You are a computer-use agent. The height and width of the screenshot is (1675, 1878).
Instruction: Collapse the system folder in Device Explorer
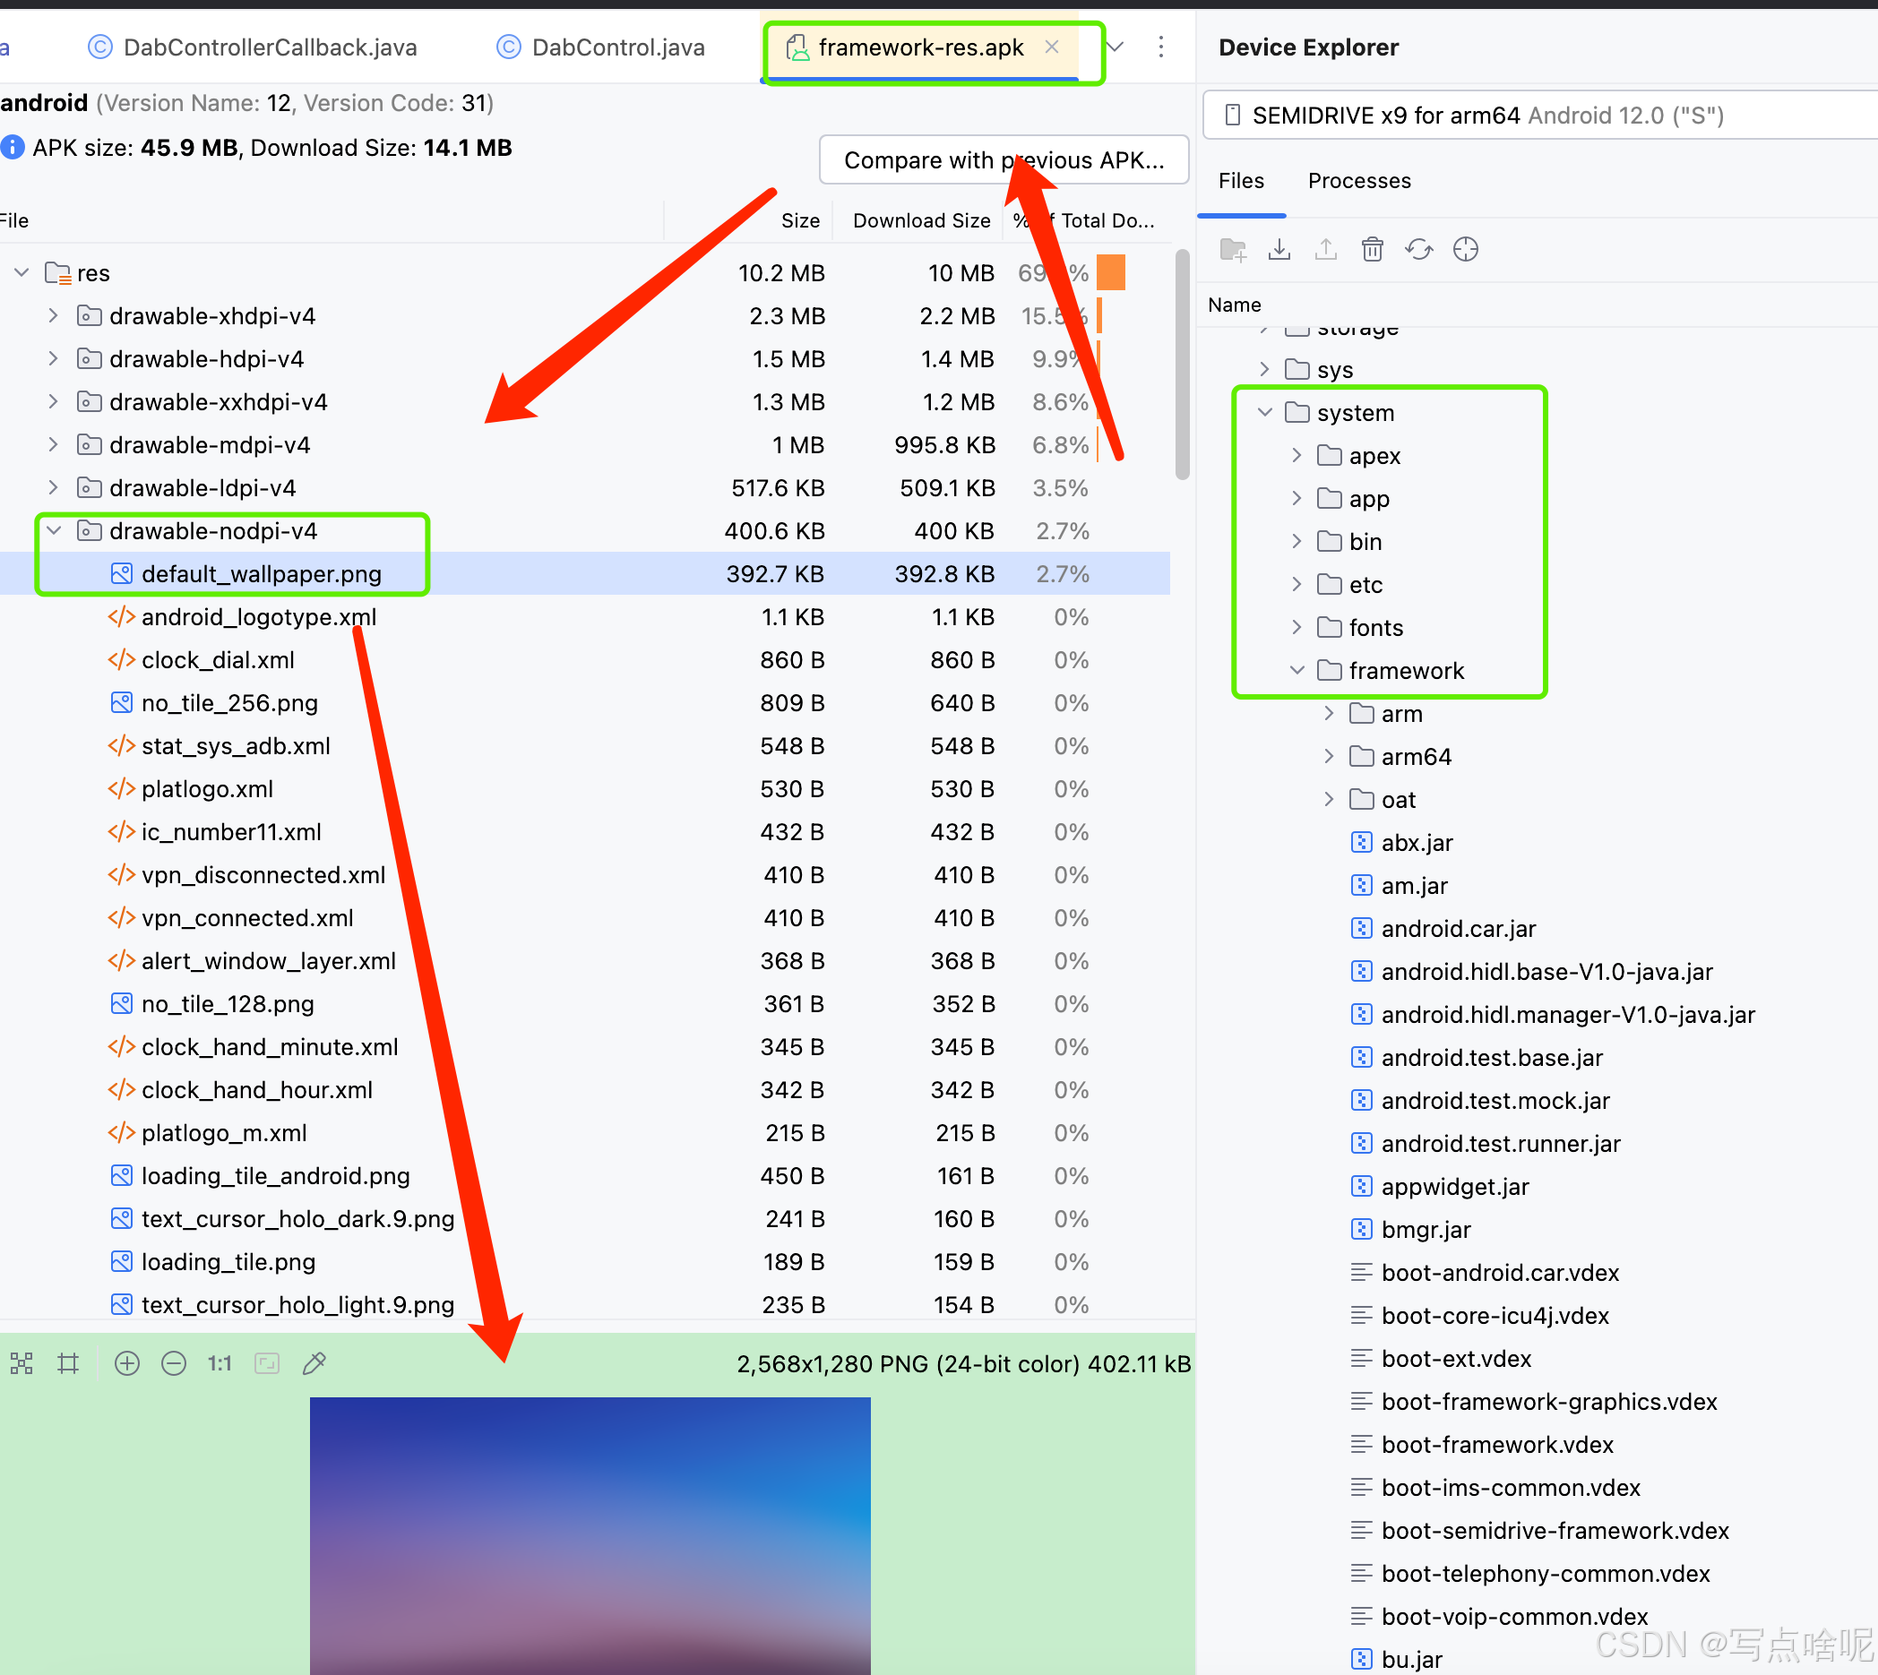click(1265, 412)
